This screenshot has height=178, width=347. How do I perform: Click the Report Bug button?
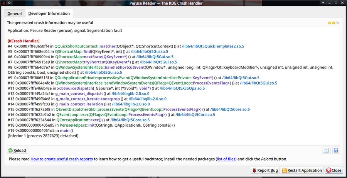tap(265, 170)
